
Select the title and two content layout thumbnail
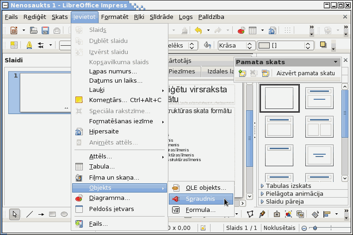[x=319, y=127]
